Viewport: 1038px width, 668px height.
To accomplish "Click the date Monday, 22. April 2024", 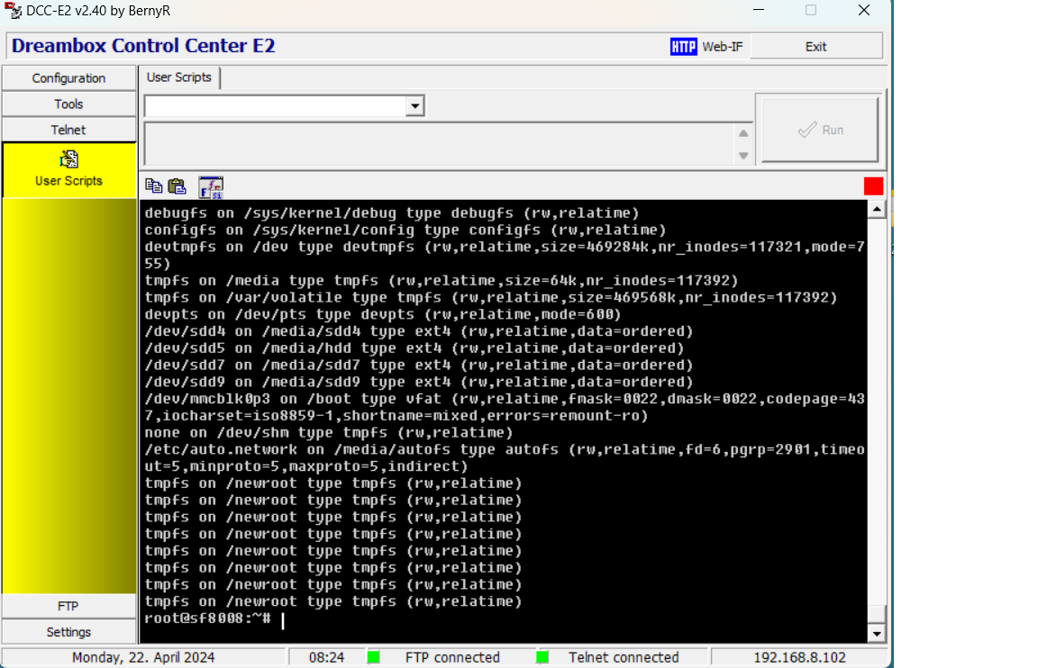I will click(143, 657).
